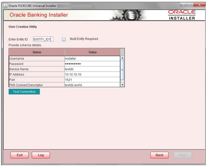206x166 pixels.
Task: Tick the Mulit Entity Required checkbox
Action: coord(64,39)
